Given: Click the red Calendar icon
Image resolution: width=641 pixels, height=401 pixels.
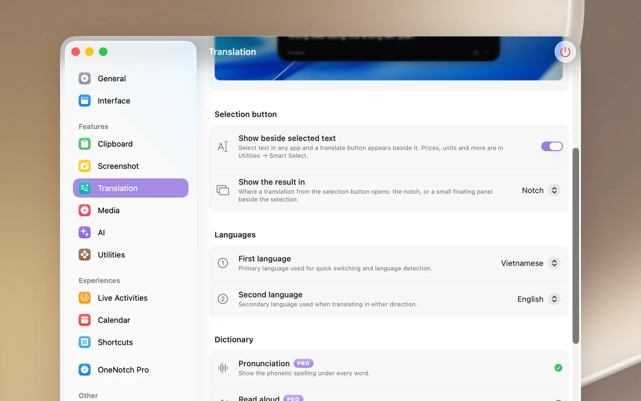Looking at the screenshot, I should 85,320.
